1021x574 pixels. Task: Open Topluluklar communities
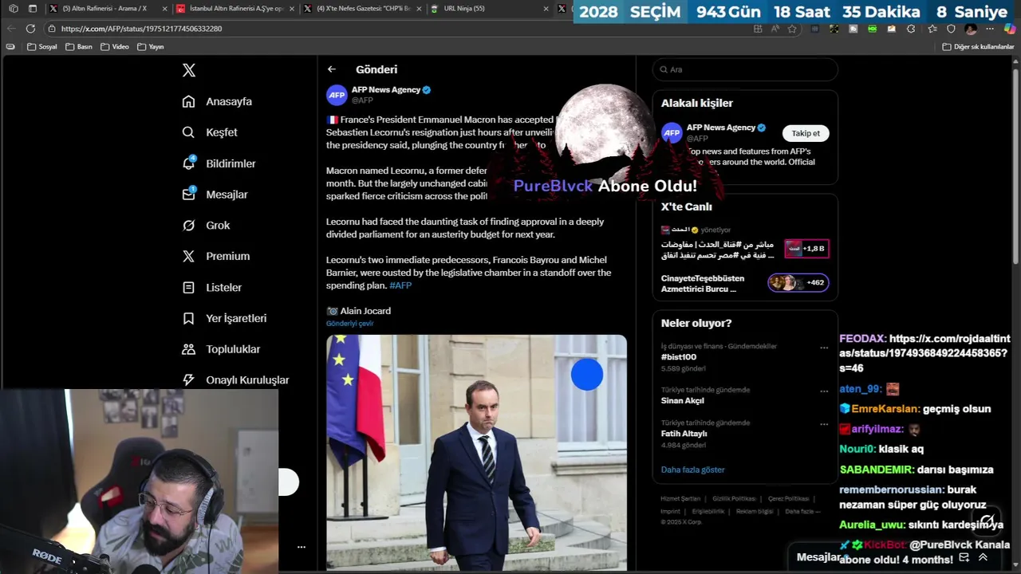(221, 349)
